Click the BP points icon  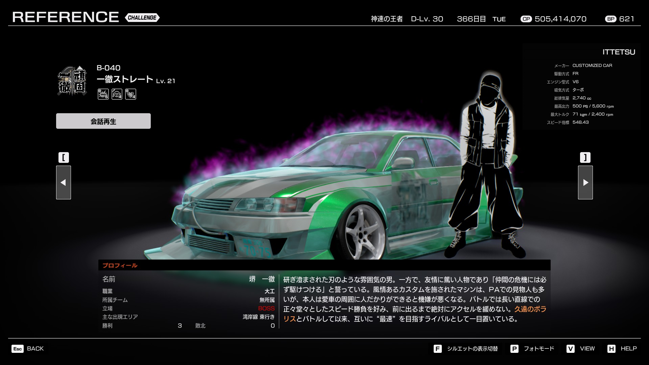pos(610,19)
